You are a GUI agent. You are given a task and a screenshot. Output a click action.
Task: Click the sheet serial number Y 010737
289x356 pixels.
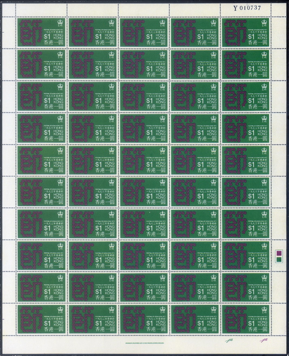coord(247,8)
